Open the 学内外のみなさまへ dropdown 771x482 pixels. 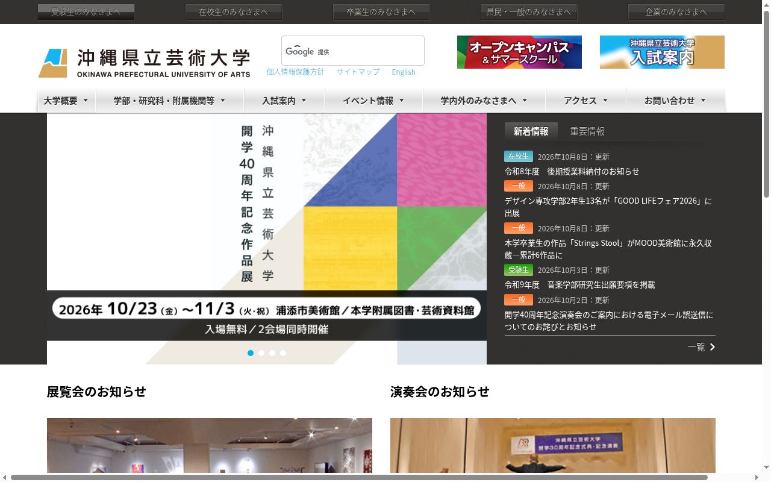coord(484,101)
